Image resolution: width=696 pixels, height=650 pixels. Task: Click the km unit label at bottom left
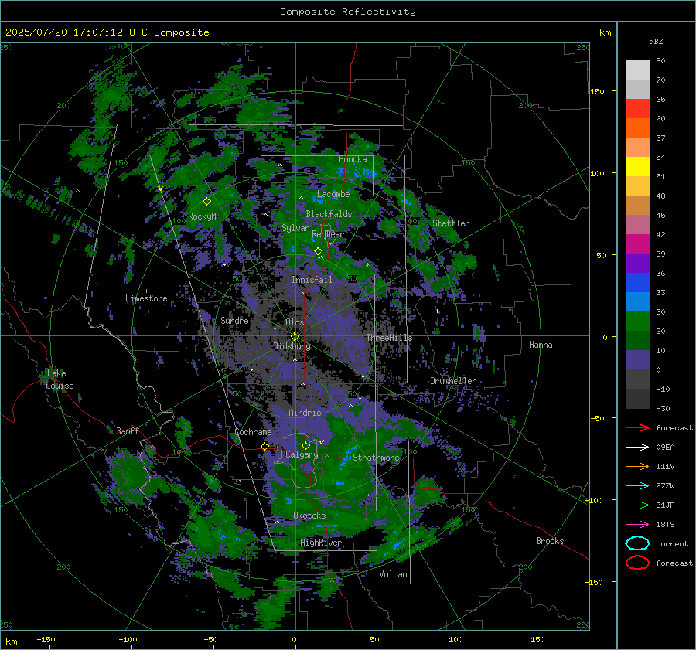11,641
